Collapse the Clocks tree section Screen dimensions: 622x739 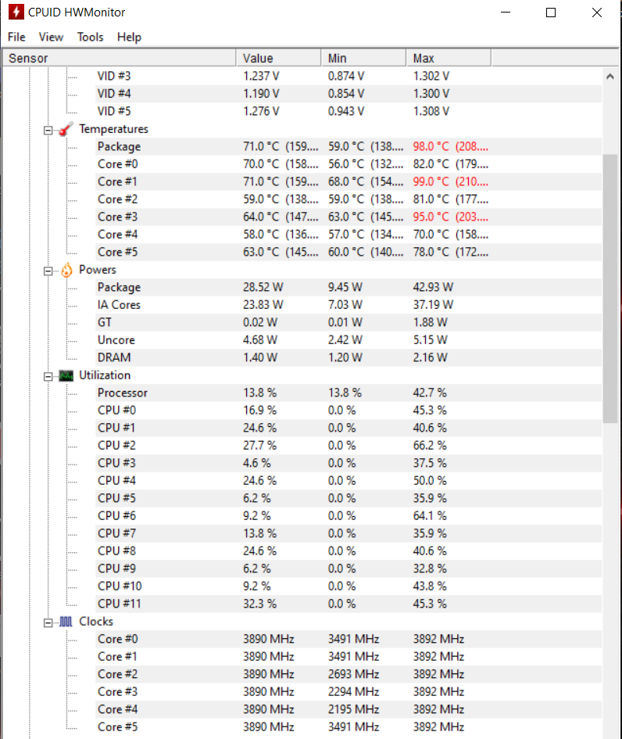[48, 622]
